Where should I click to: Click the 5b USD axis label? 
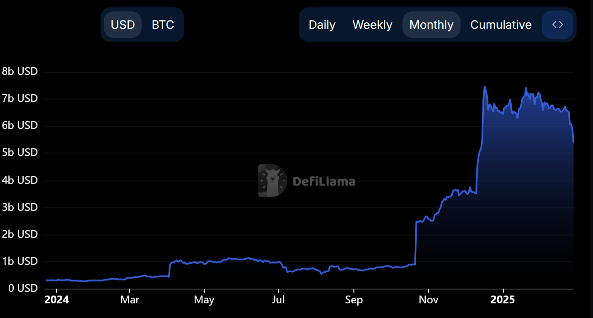(20, 153)
